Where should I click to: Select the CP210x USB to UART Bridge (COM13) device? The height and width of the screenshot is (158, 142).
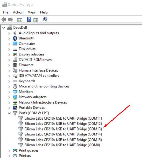pos(63,129)
